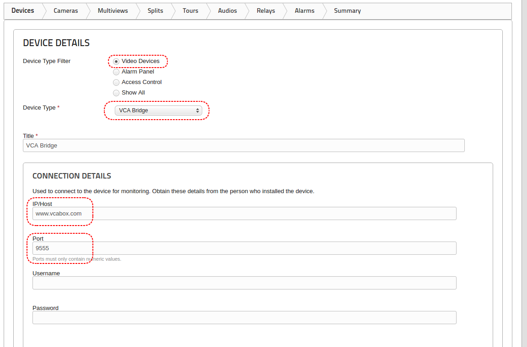Pick the Show All filter option

tap(116, 93)
